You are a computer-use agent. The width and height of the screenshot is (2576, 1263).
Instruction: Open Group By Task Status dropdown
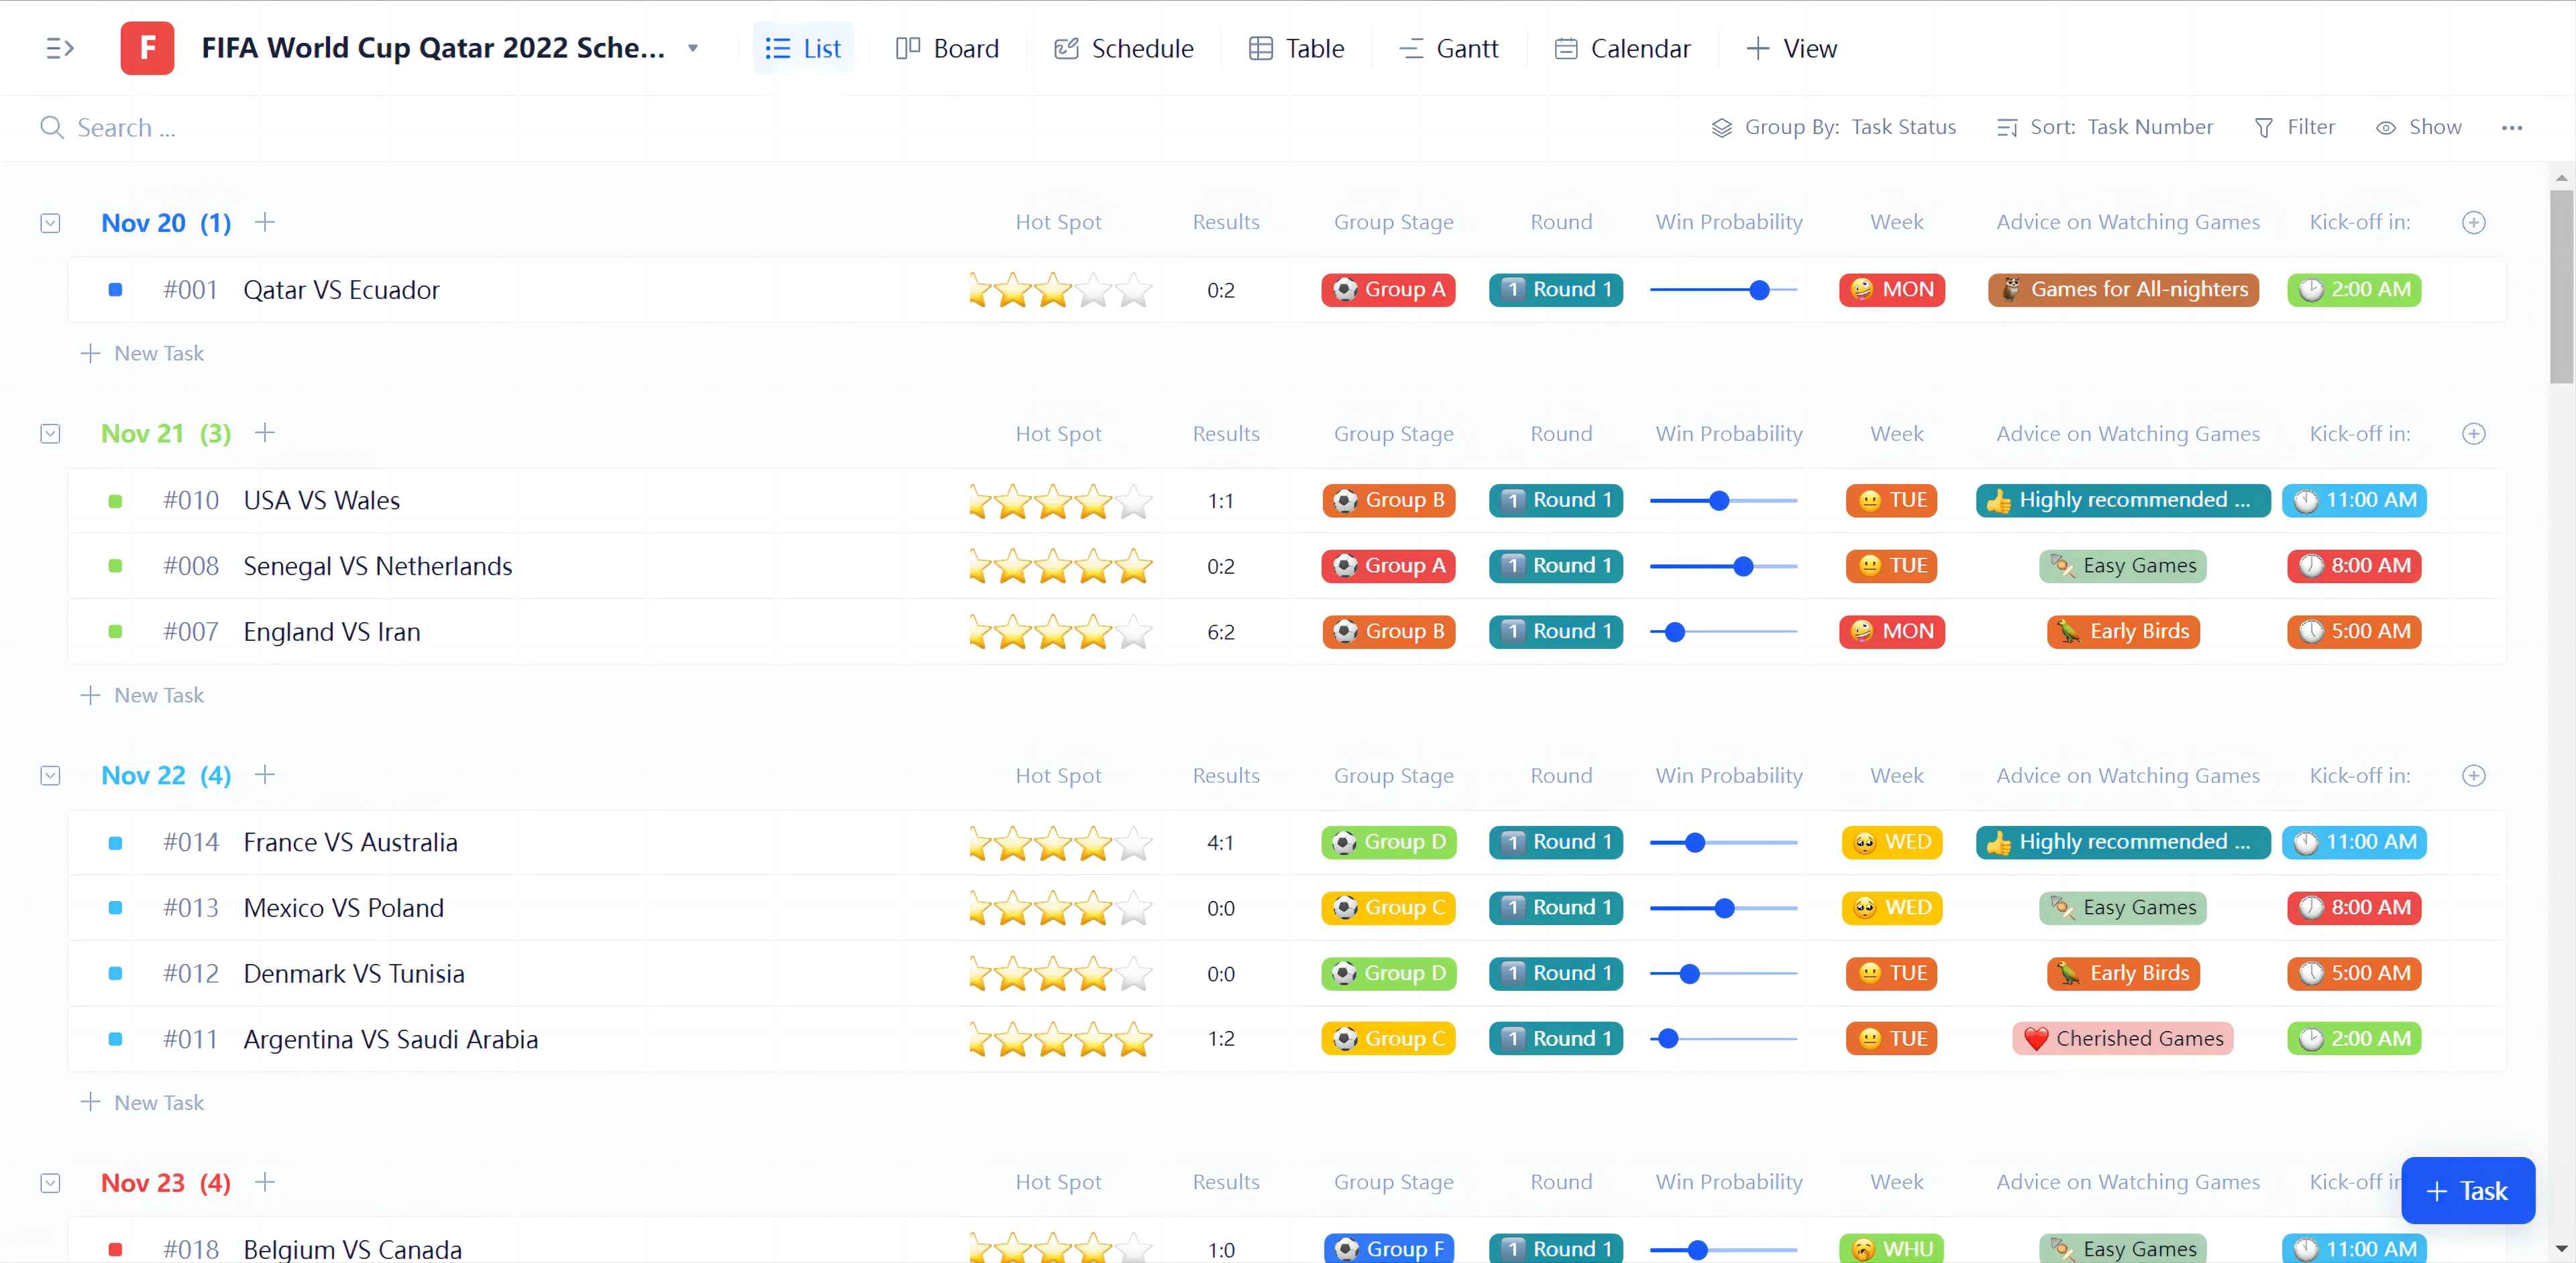[1833, 127]
